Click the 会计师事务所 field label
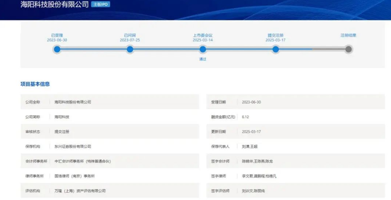Screen dimensions: 391x200 36,161
